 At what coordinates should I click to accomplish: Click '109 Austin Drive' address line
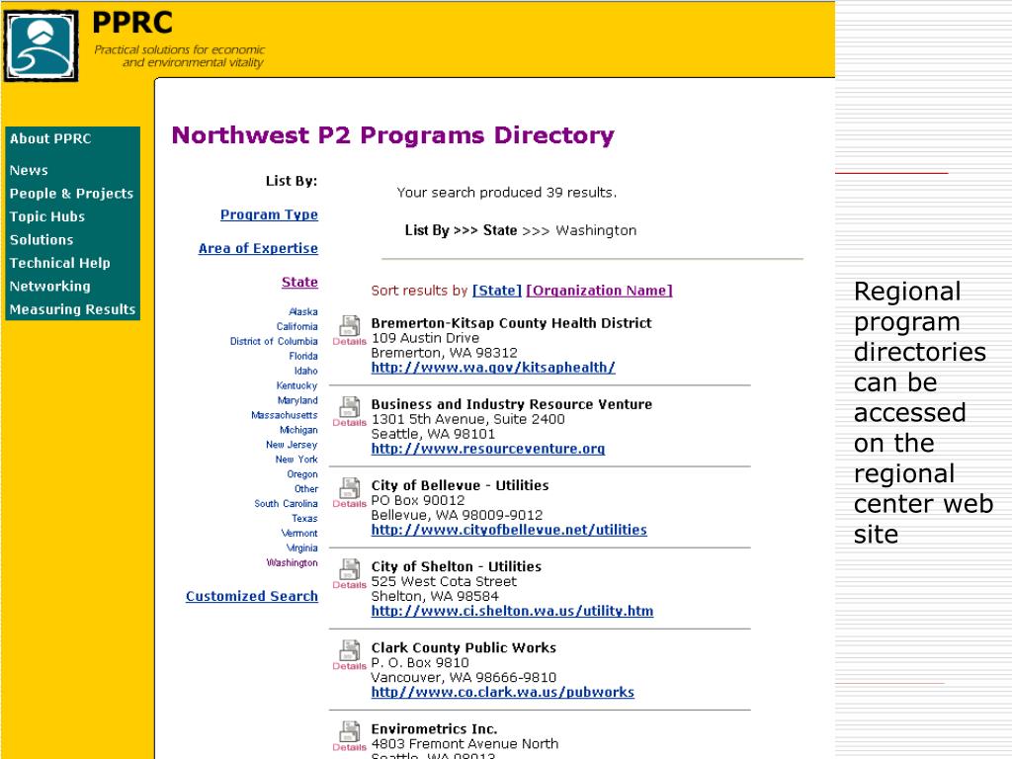click(x=425, y=338)
